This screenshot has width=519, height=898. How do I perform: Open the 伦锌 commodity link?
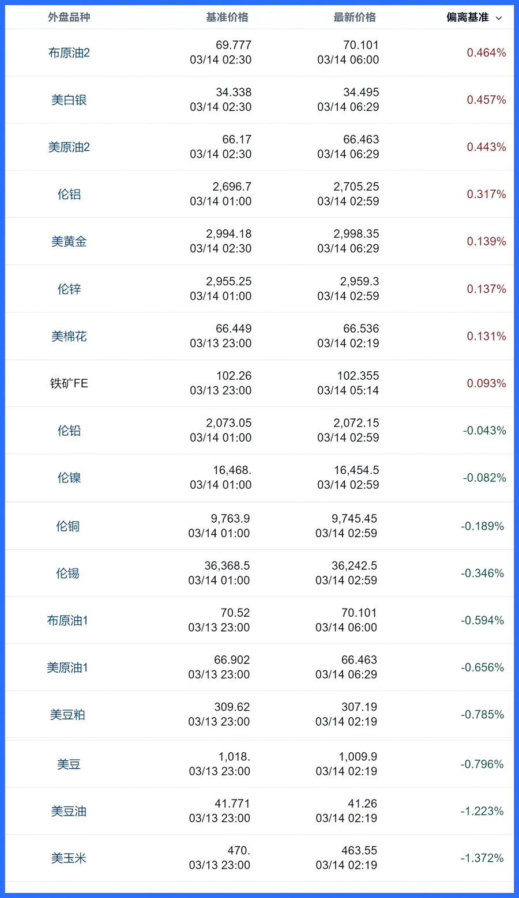click(69, 289)
